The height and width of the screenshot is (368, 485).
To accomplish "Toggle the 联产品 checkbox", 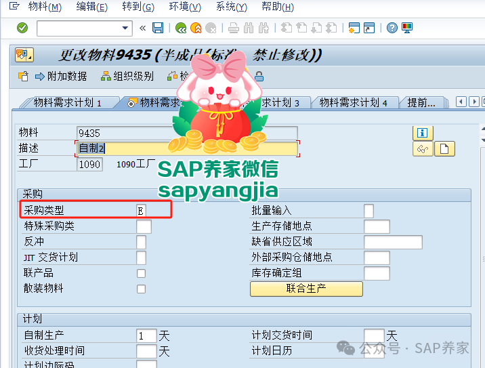I will pyautogui.click(x=141, y=274).
